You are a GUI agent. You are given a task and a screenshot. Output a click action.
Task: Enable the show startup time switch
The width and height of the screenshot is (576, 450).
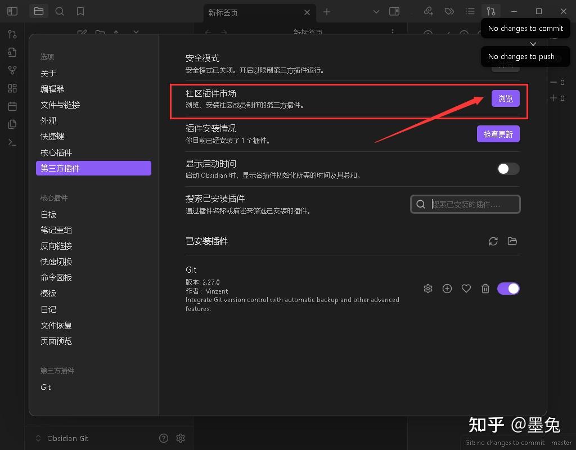[507, 169]
